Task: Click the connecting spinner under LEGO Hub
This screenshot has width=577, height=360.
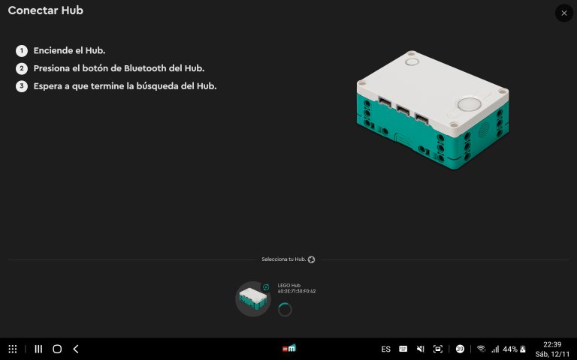Action: tap(285, 309)
